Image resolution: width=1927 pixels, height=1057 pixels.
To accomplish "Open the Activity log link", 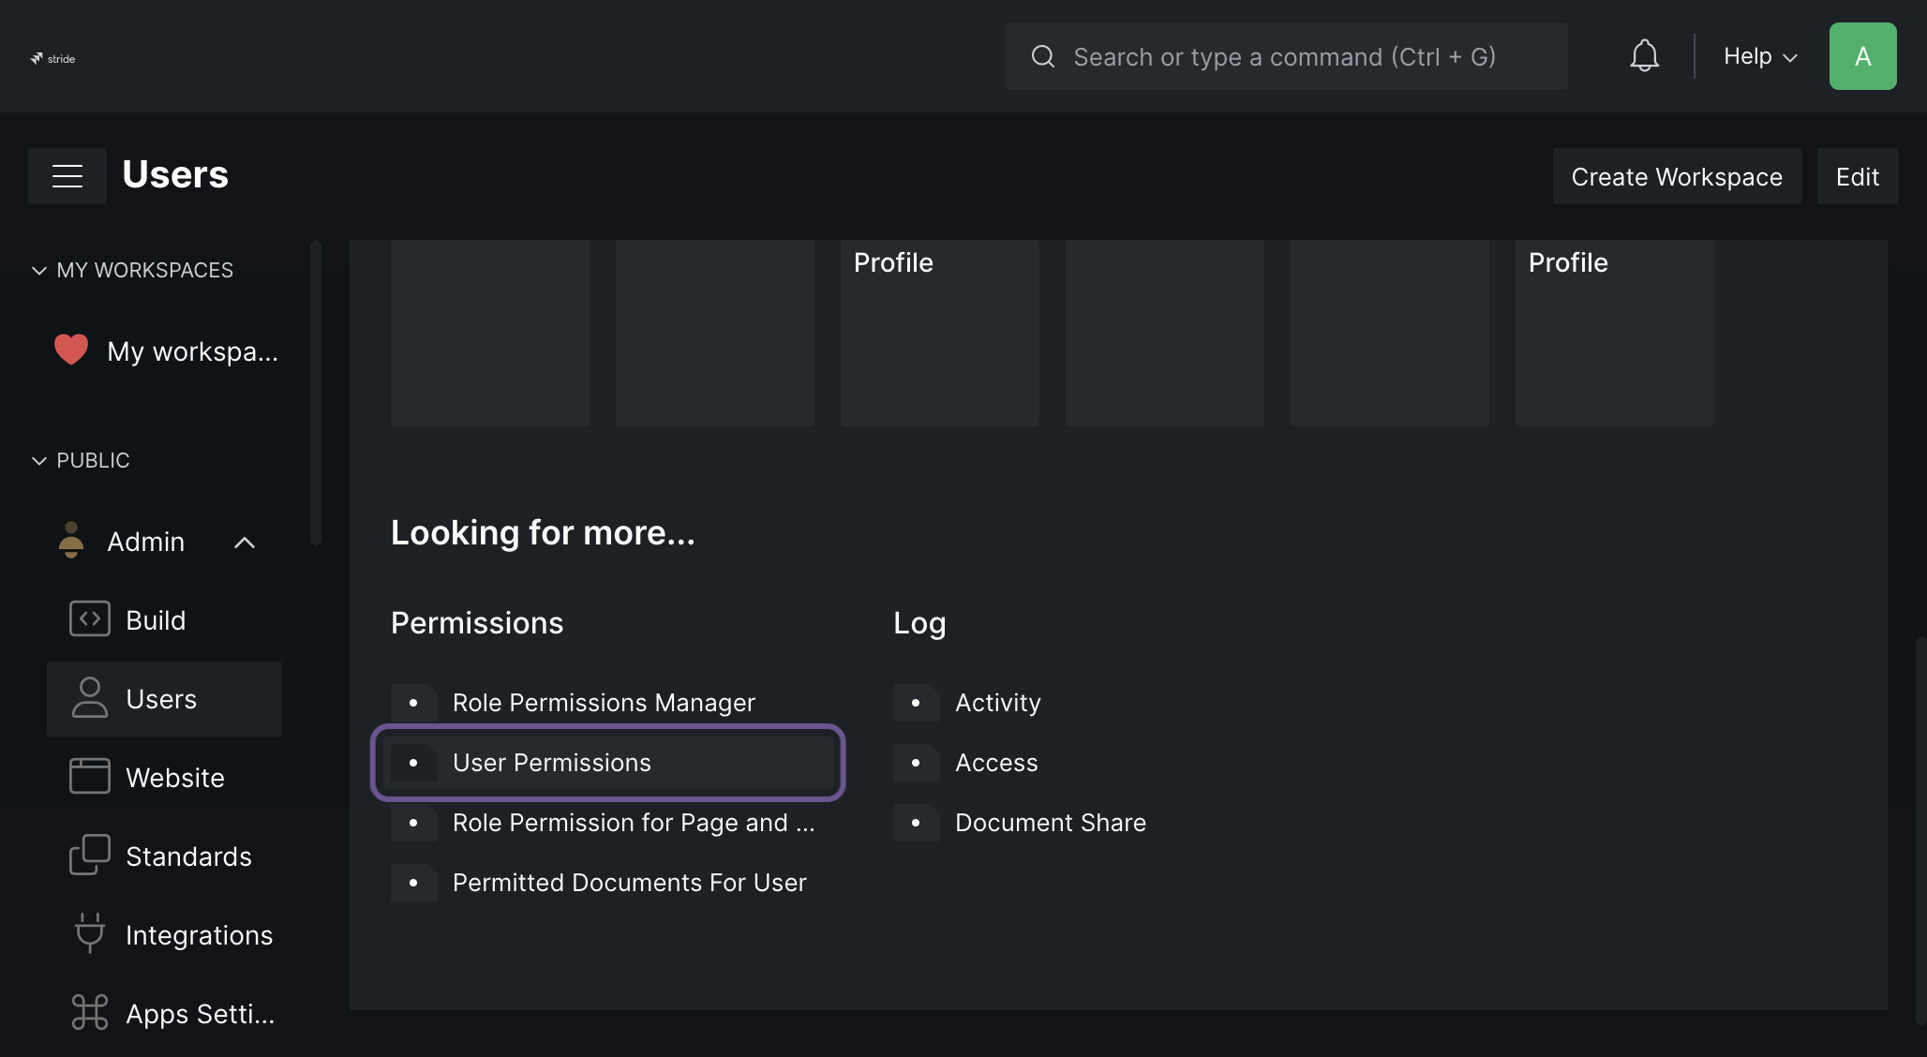I will (x=997, y=703).
